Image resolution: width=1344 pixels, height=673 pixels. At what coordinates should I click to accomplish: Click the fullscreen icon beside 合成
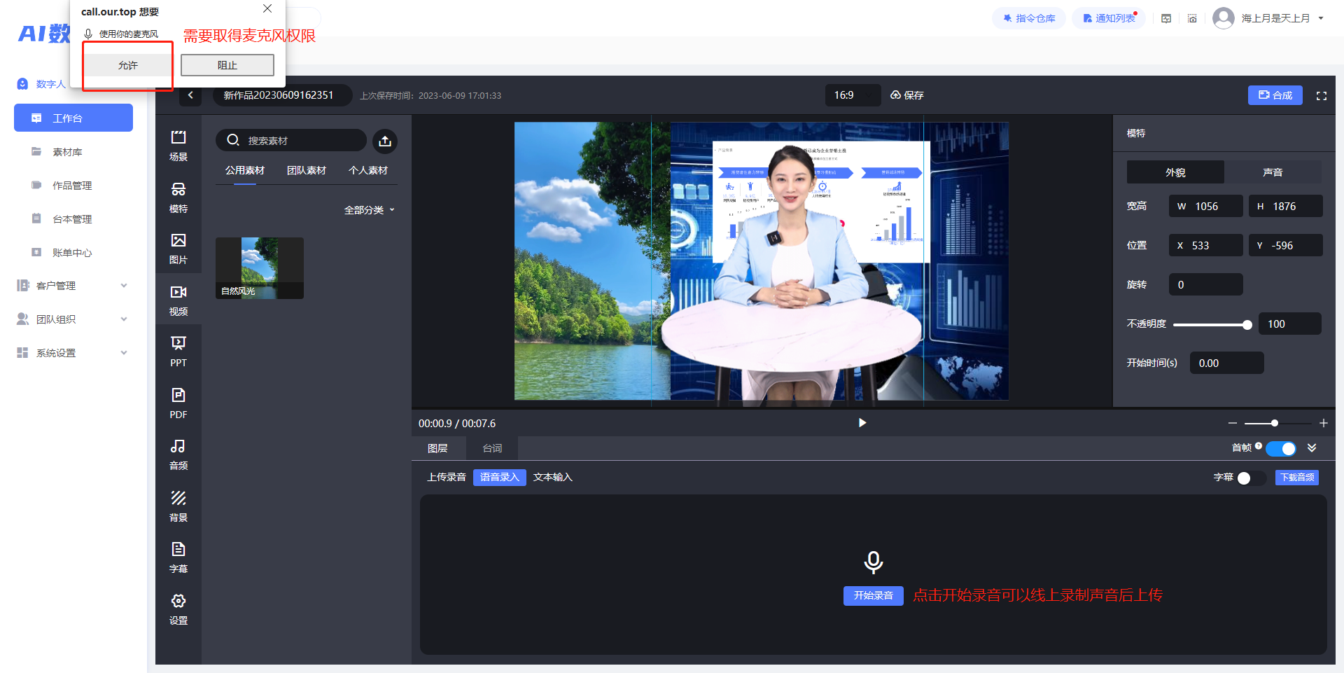[1321, 96]
